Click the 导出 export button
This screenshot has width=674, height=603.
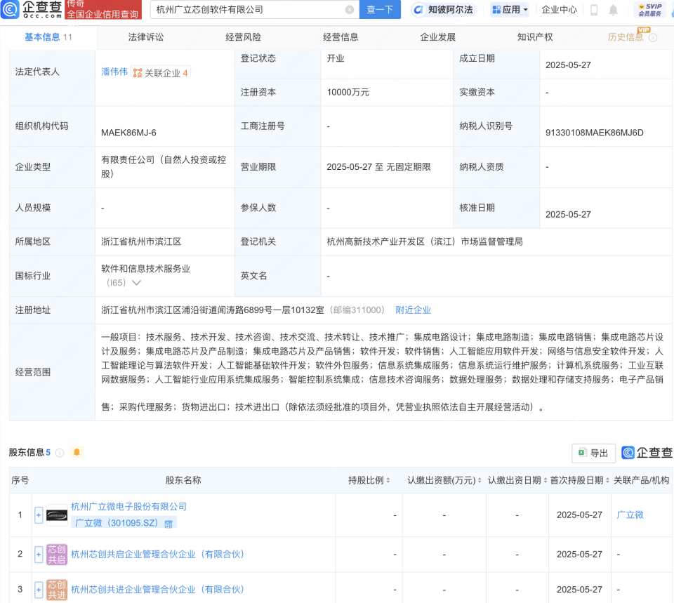pyautogui.click(x=593, y=453)
